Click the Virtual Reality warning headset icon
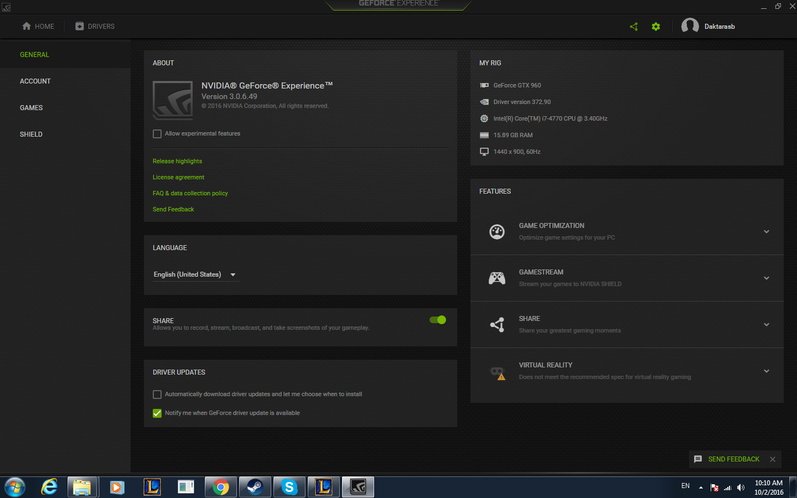Viewport: 797px width, 498px height. tap(498, 373)
